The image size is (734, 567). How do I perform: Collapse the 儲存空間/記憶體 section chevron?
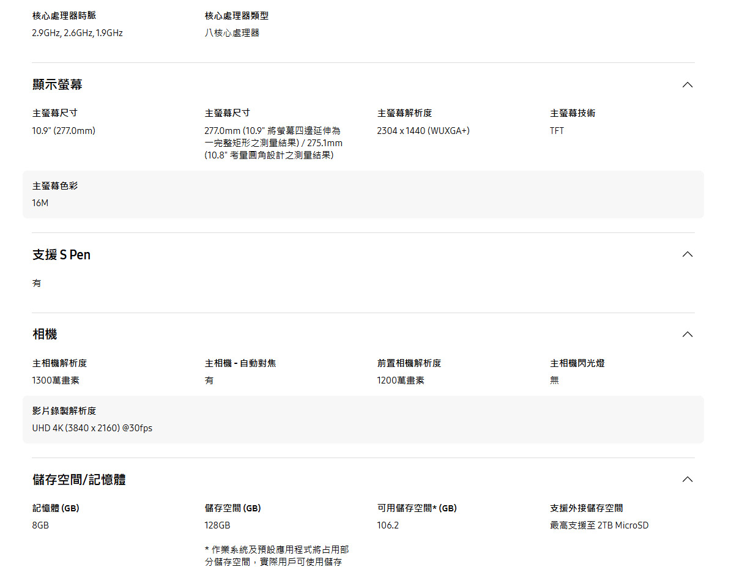tap(687, 480)
